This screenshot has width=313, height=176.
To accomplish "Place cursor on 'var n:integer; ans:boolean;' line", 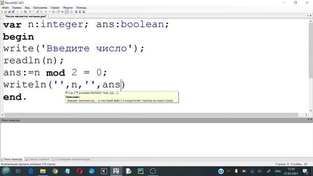I will pos(86,24).
